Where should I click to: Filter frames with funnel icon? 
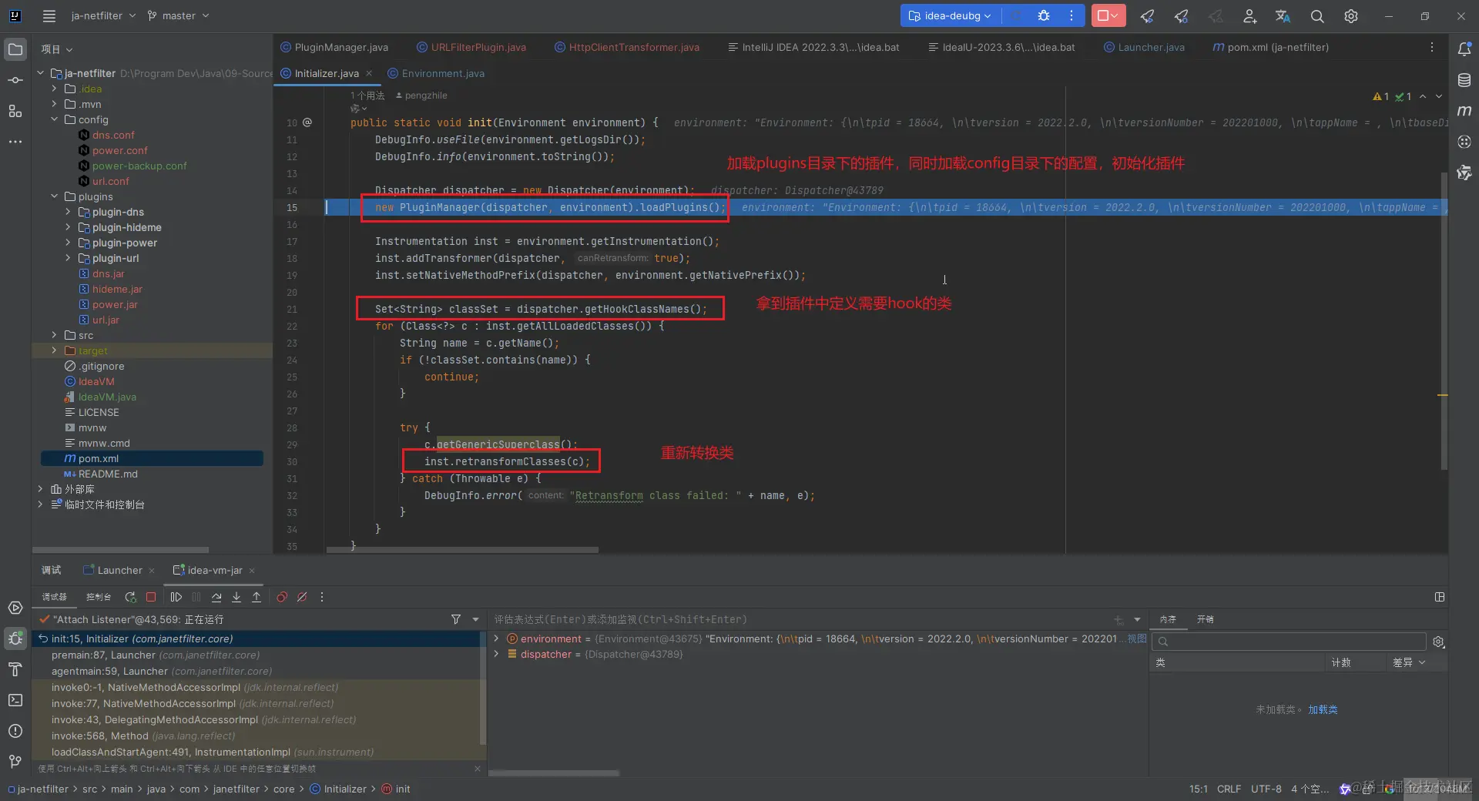456,619
